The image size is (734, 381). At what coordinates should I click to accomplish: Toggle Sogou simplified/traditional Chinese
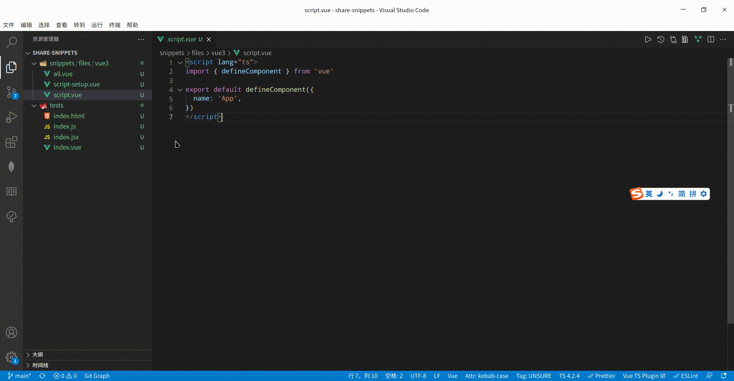682,194
